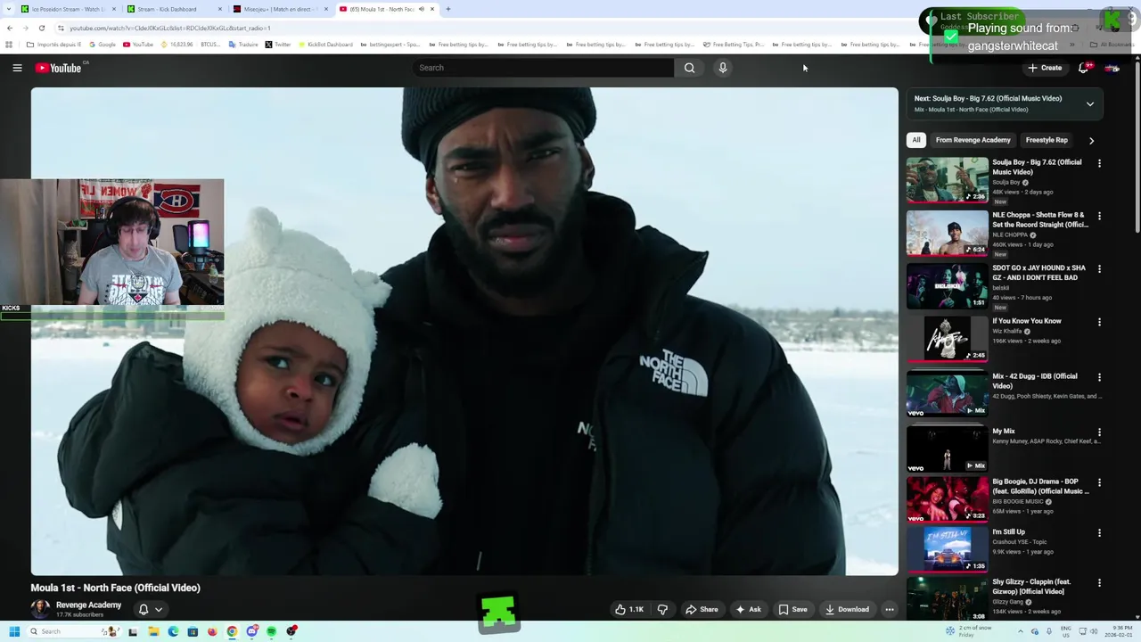Open weather widget showing 2 cm of snow

(x=970, y=631)
